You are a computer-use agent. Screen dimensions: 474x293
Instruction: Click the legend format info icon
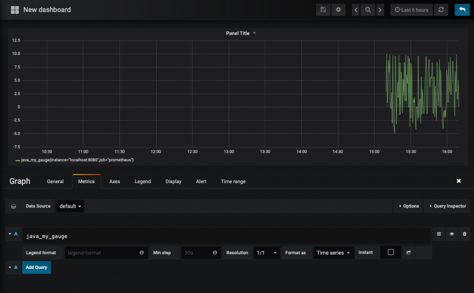tap(142, 252)
